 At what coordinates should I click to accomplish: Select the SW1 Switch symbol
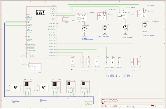pos(66,19)
